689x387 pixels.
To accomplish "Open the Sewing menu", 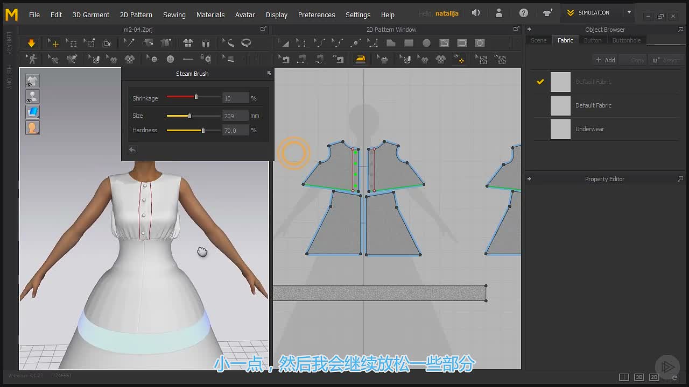I will tap(174, 15).
